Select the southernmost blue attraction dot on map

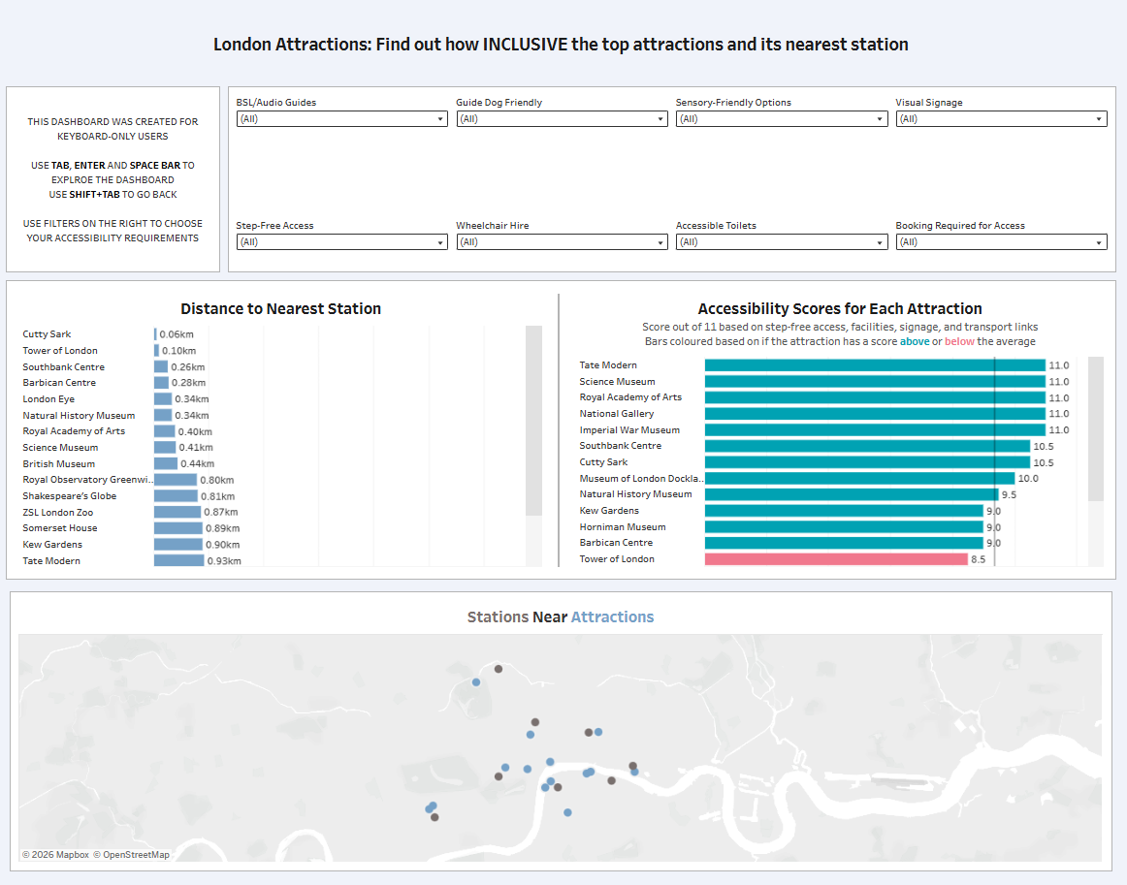[x=567, y=812]
